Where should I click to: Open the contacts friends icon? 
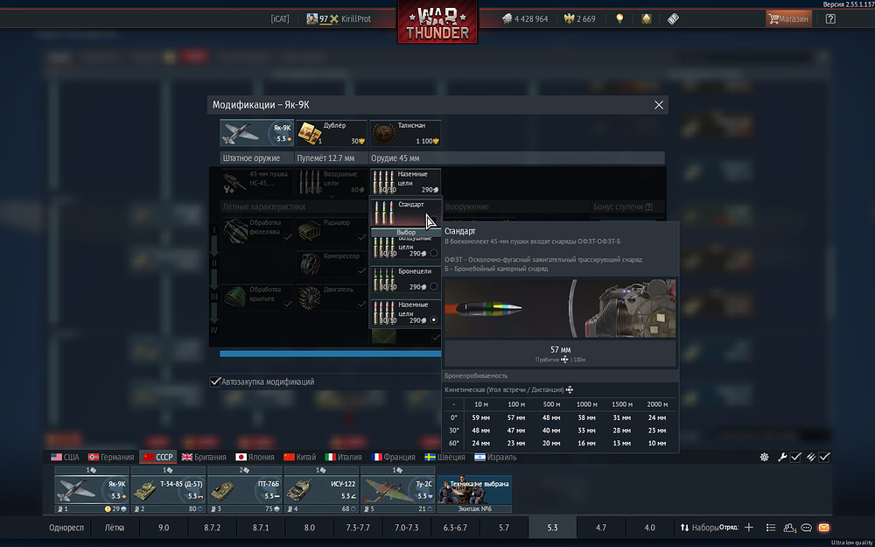pyautogui.click(x=789, y=528)
